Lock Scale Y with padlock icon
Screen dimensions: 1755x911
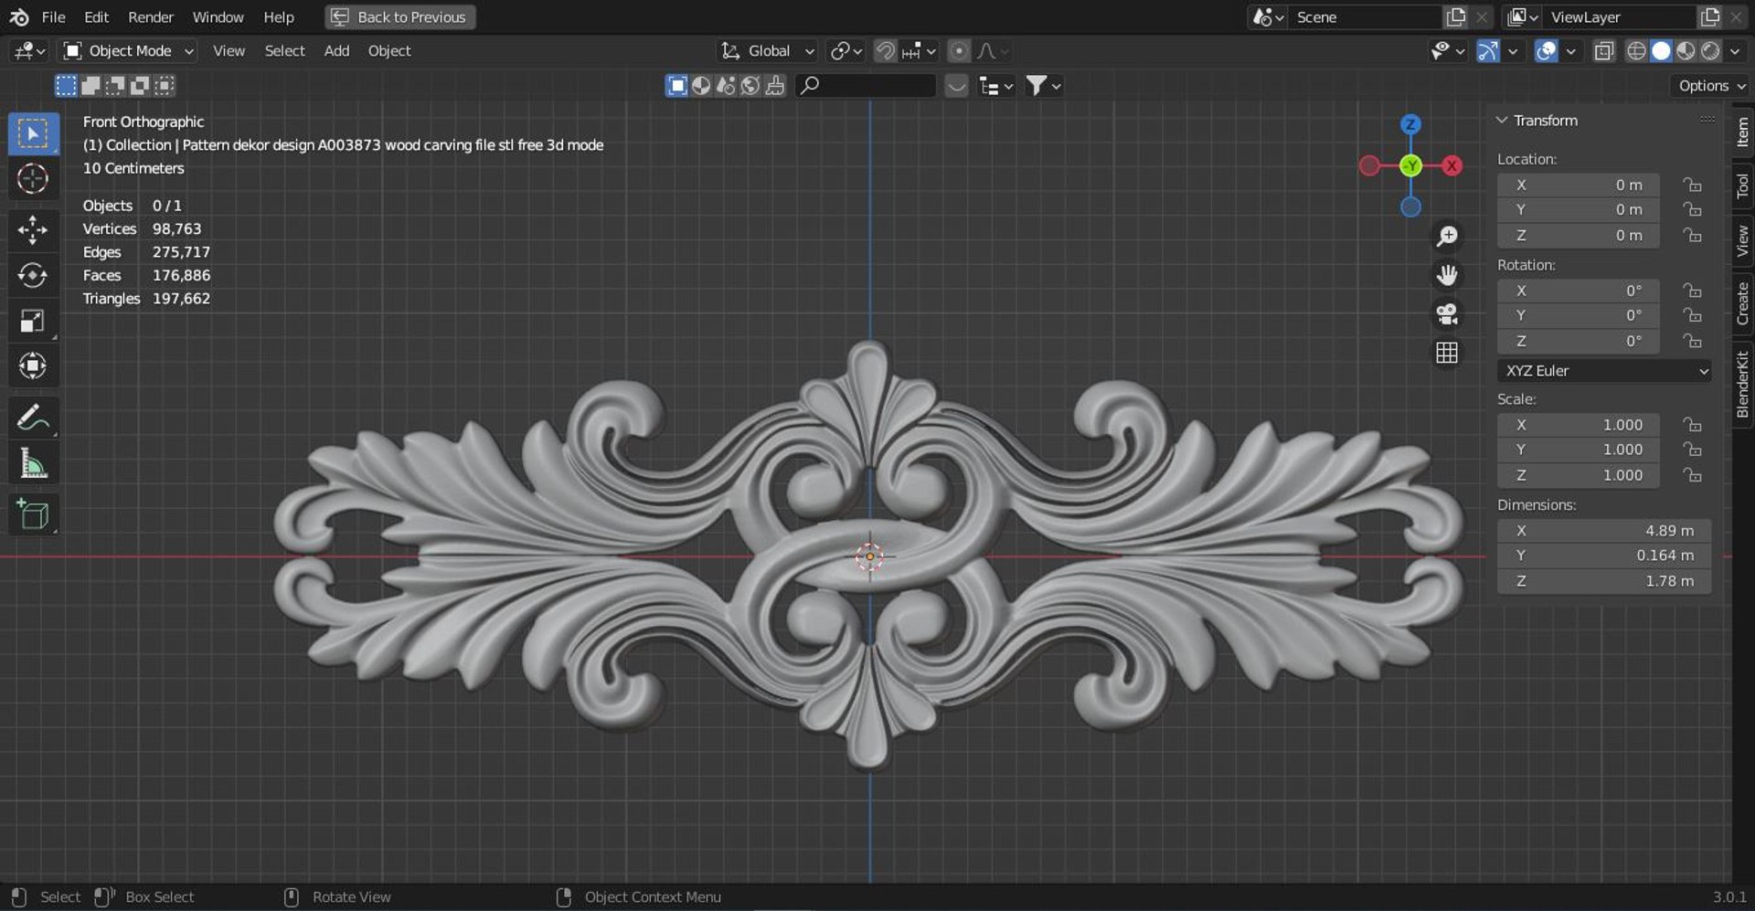pos(1692,450)
